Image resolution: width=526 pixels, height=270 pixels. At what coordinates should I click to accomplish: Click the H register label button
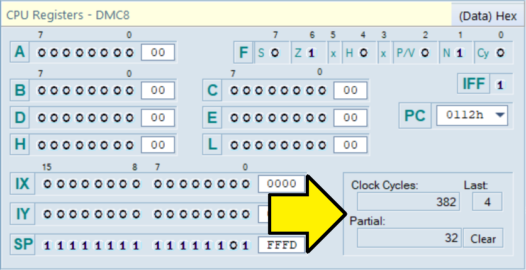point(20,145)
